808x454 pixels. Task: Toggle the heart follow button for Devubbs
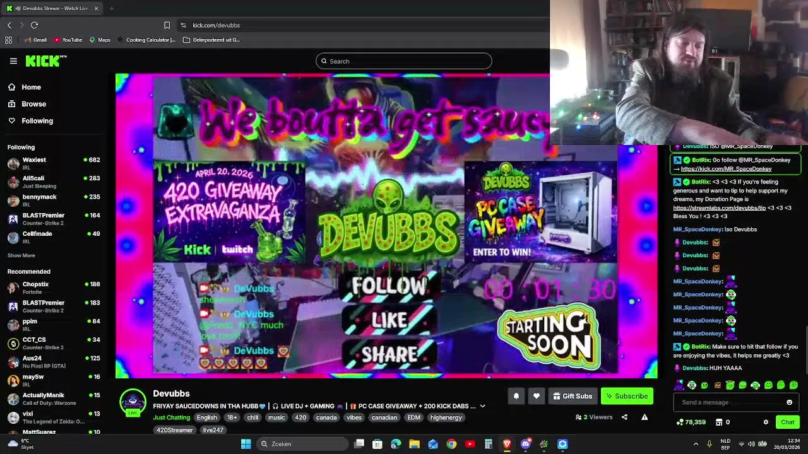(x=536, y=396)
